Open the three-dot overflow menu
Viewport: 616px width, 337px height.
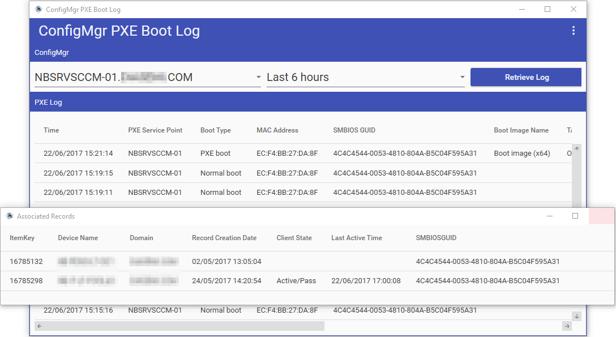point(573,31)
